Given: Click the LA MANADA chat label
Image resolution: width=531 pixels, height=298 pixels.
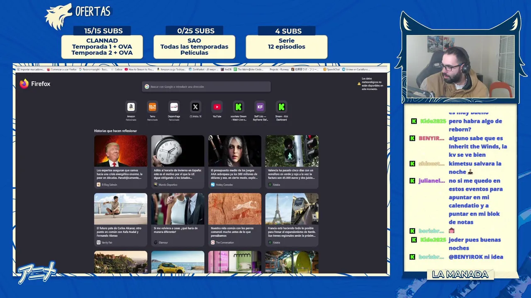Looking at the screenshot, I should click(460, 274).
